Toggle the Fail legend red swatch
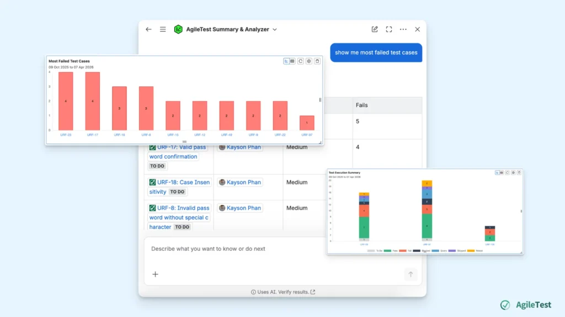 tap(403, 251)
